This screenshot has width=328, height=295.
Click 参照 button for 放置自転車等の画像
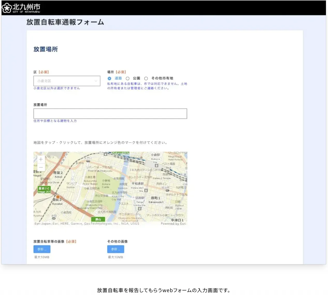point(42,249)
